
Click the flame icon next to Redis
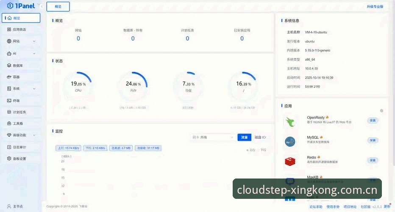319,157
